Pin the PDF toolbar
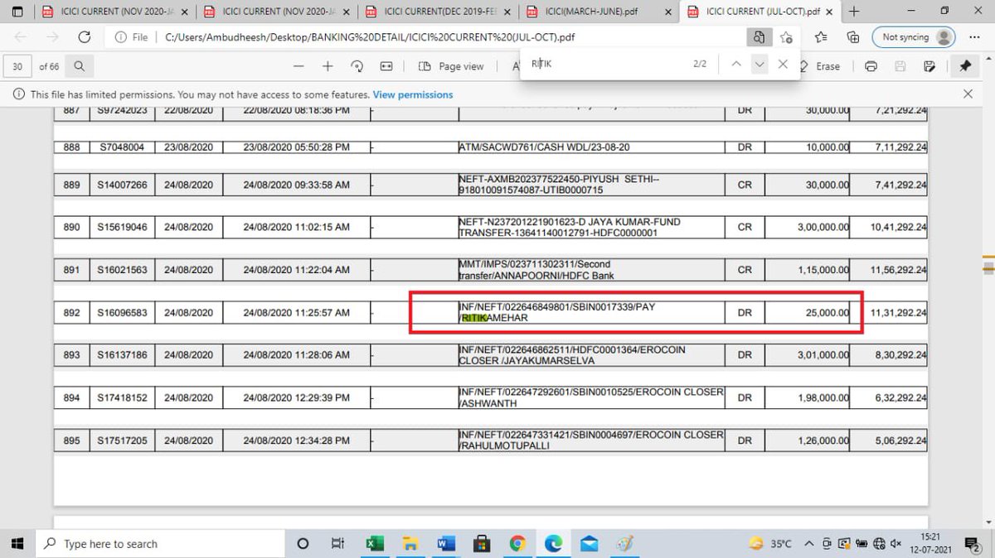995x558 pixels. click(x=965, y=66)
